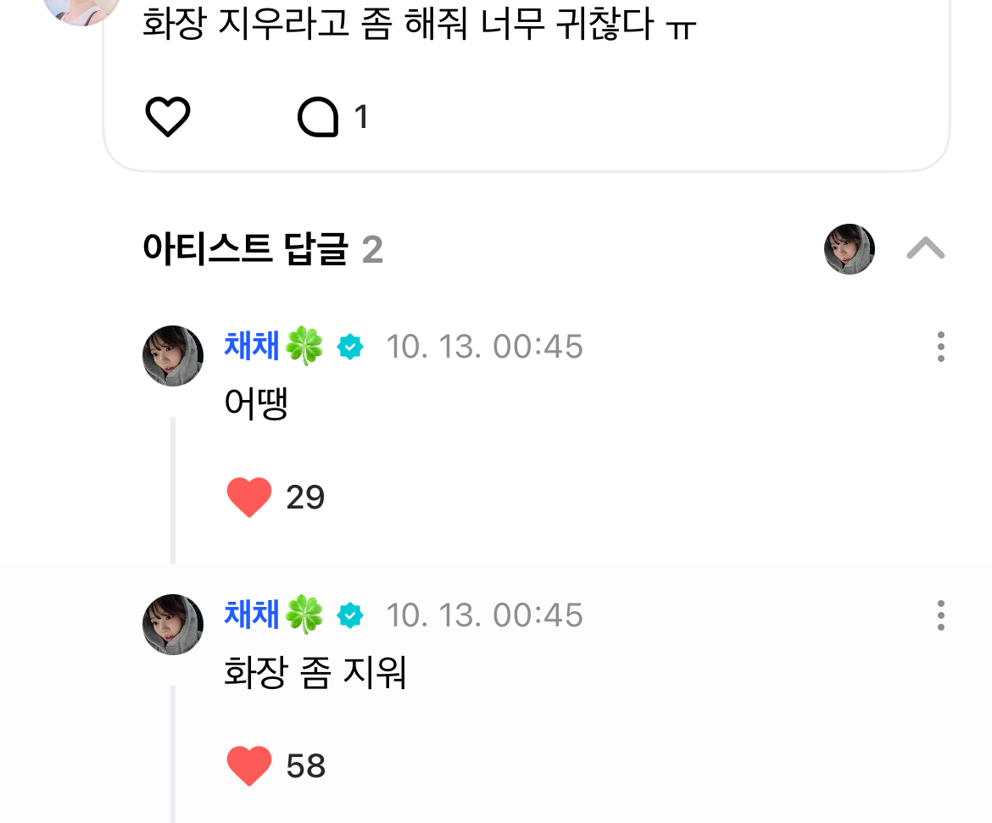The height and width of the screenshot is (823, 992).
Task: Unlike the 어땡 reply via its red heart
Action: 249,498
